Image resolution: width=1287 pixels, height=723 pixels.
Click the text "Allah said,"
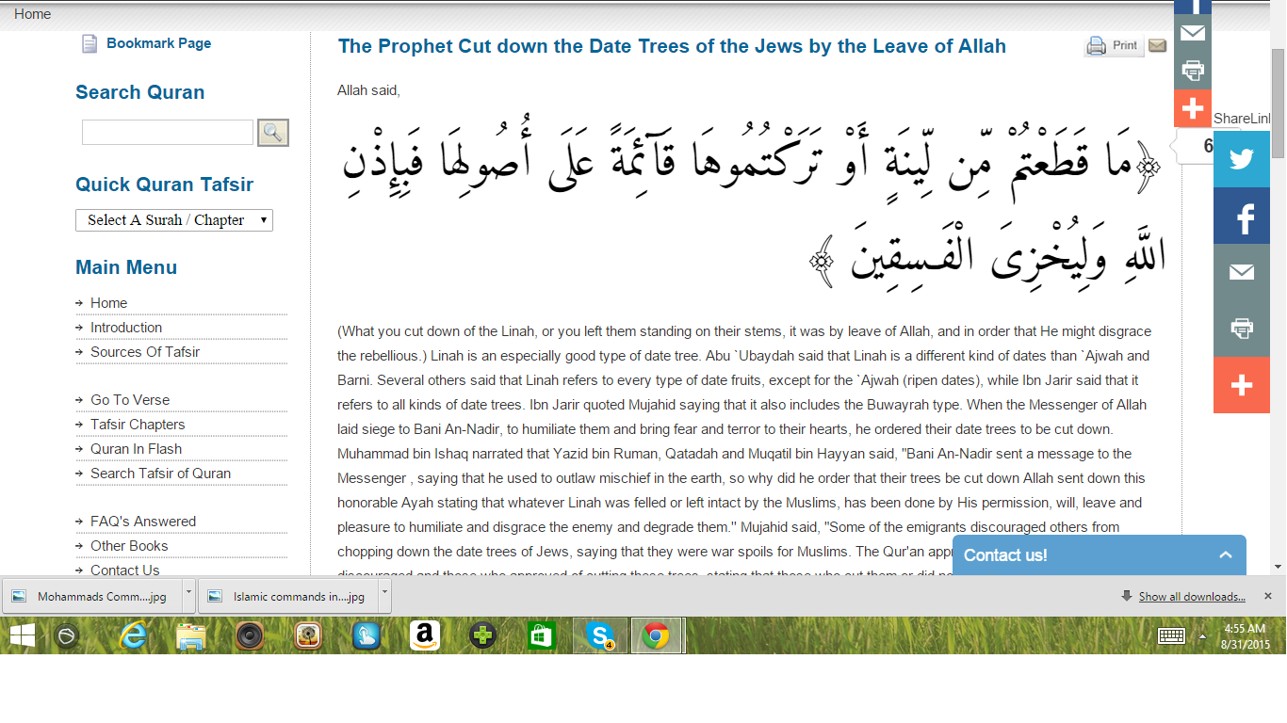(368, 90)
